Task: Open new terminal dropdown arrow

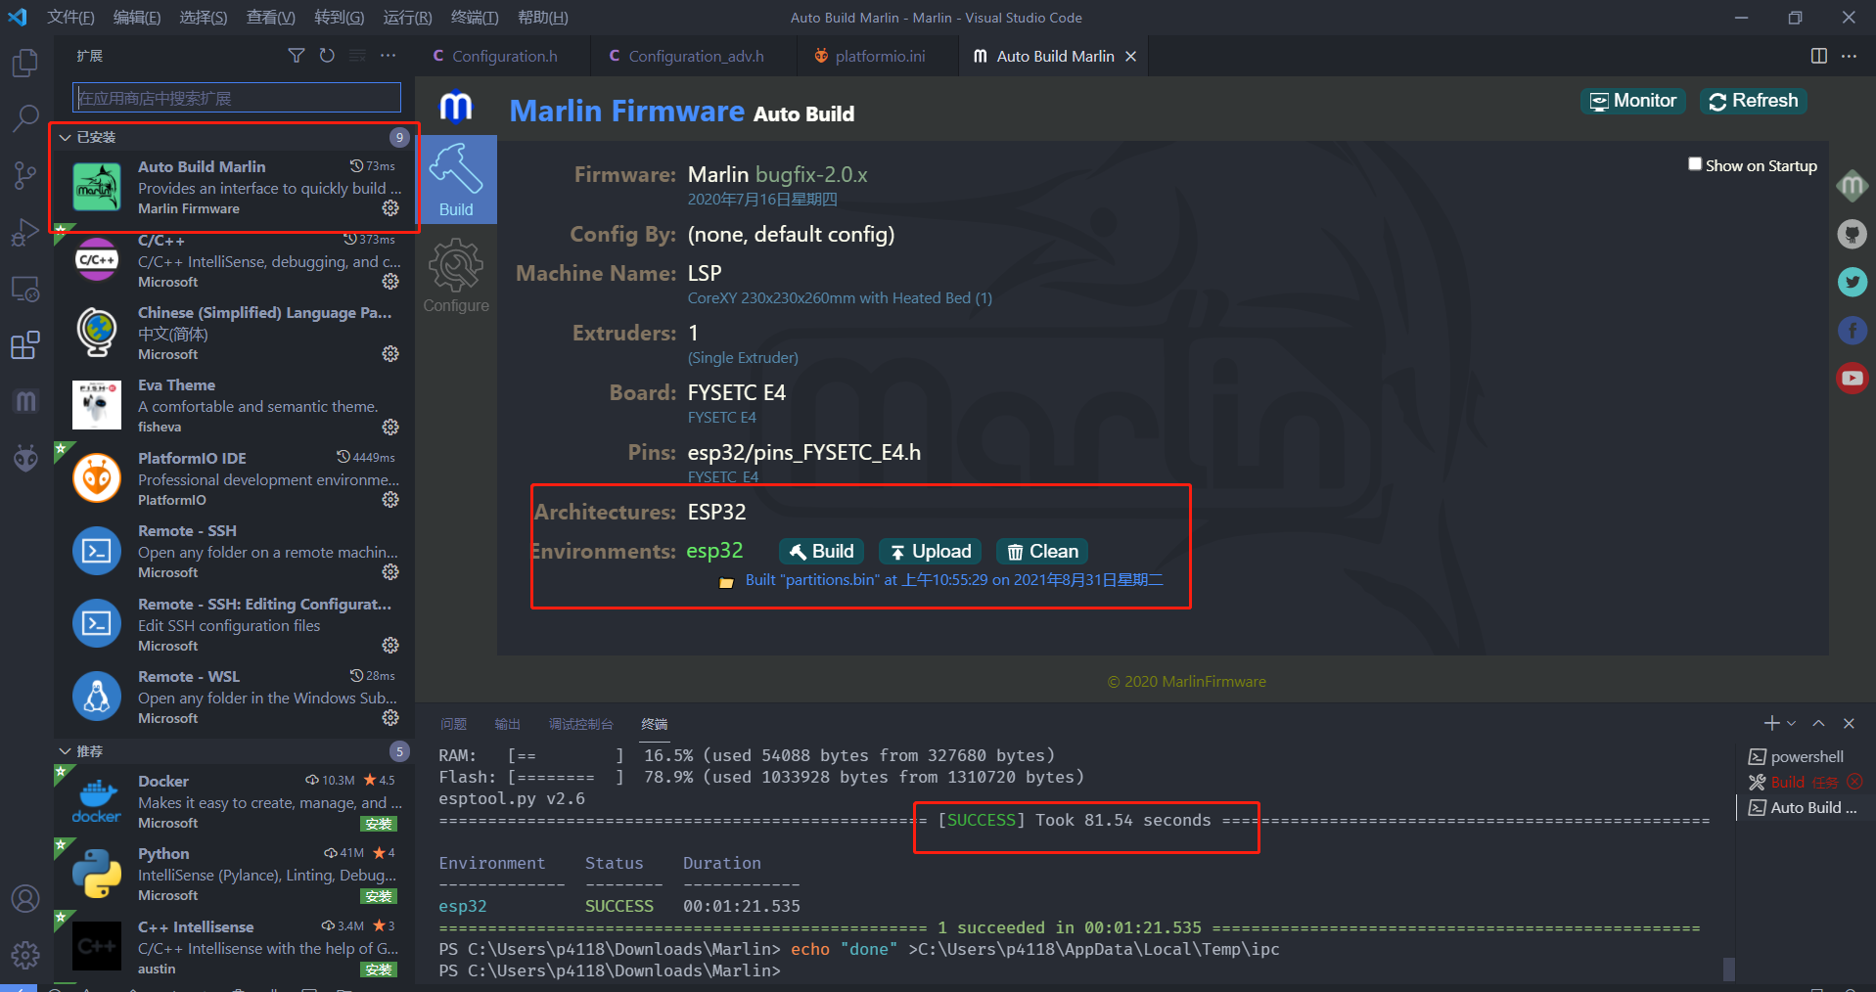Action: tap(1791, 724)
